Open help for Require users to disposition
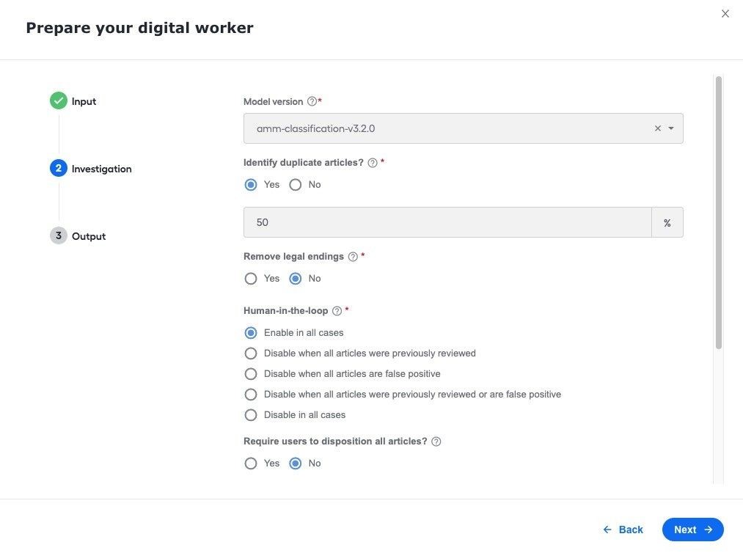Viewport: 743px width, 553px height. (x=436, y=442)
